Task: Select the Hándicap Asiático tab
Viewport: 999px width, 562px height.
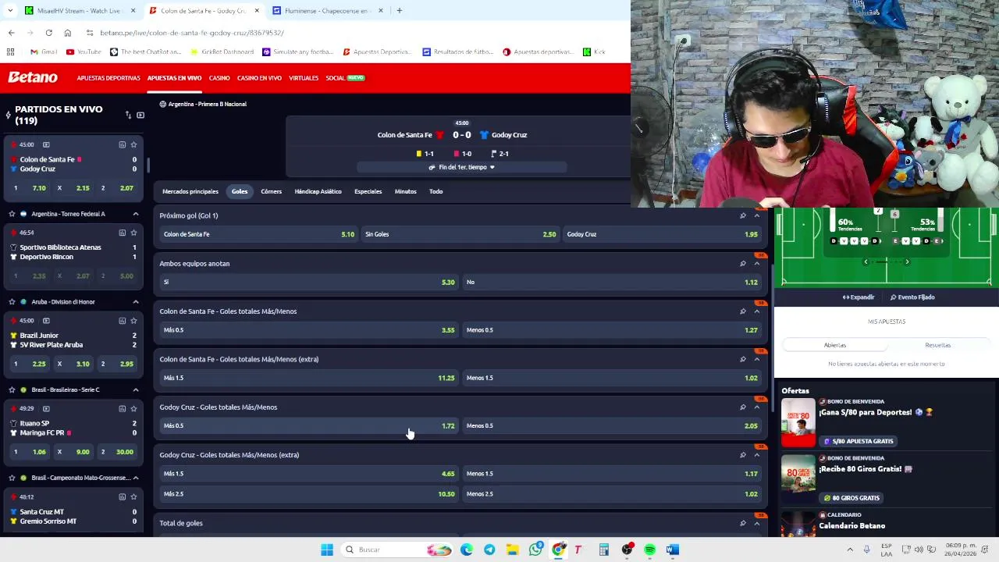Action: click(x=318, y=191)
